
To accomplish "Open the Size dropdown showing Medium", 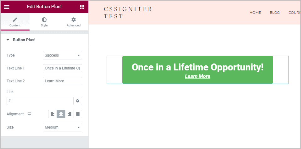I will pos(62,127).
